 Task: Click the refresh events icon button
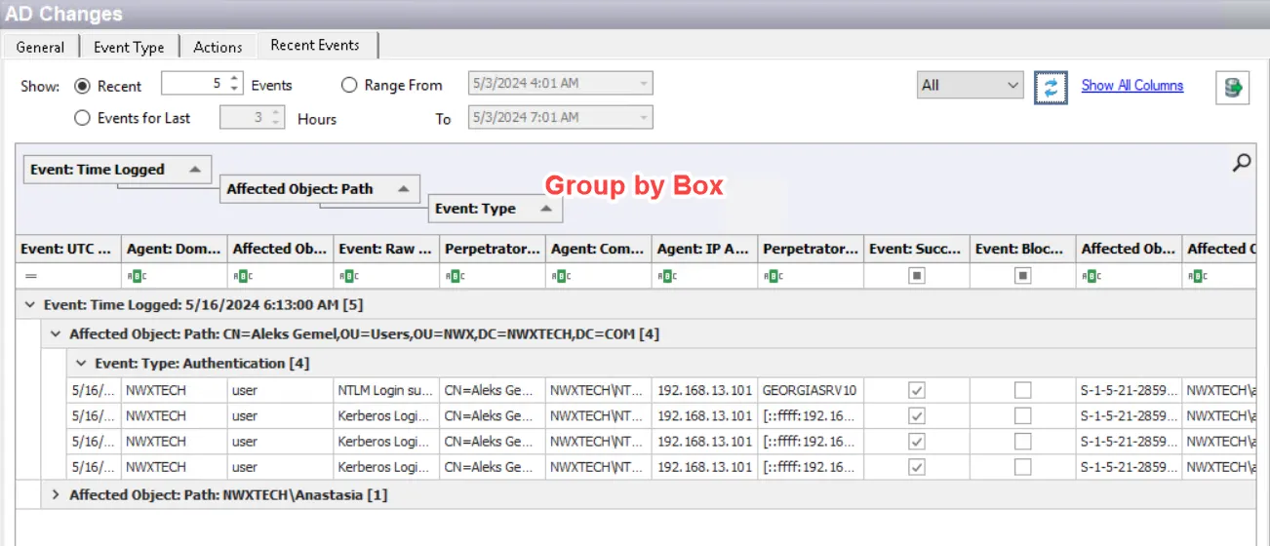pos(1051,87)
